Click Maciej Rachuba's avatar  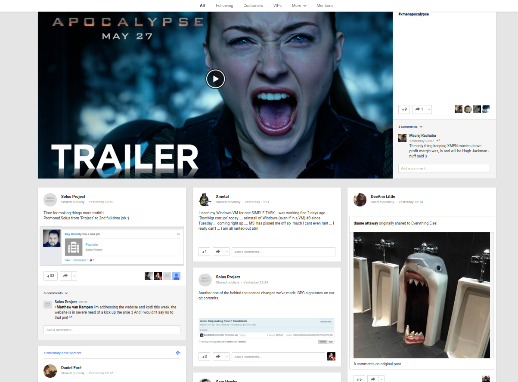403,138
